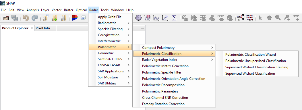The height and width of the screenshot is (110, 302).
Task: Choose Apply Orbit File
Action: tap(110, 17)
